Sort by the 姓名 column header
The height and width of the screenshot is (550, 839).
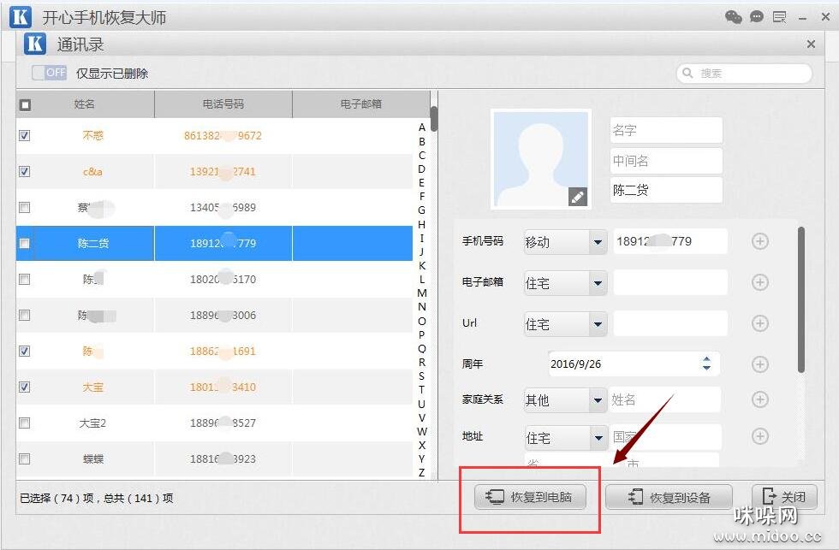click(x=85, y=104)
